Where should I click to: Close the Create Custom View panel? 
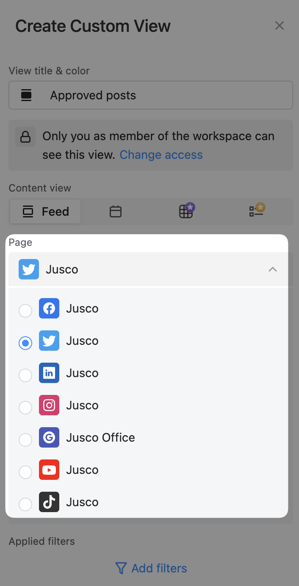point(280,25)
